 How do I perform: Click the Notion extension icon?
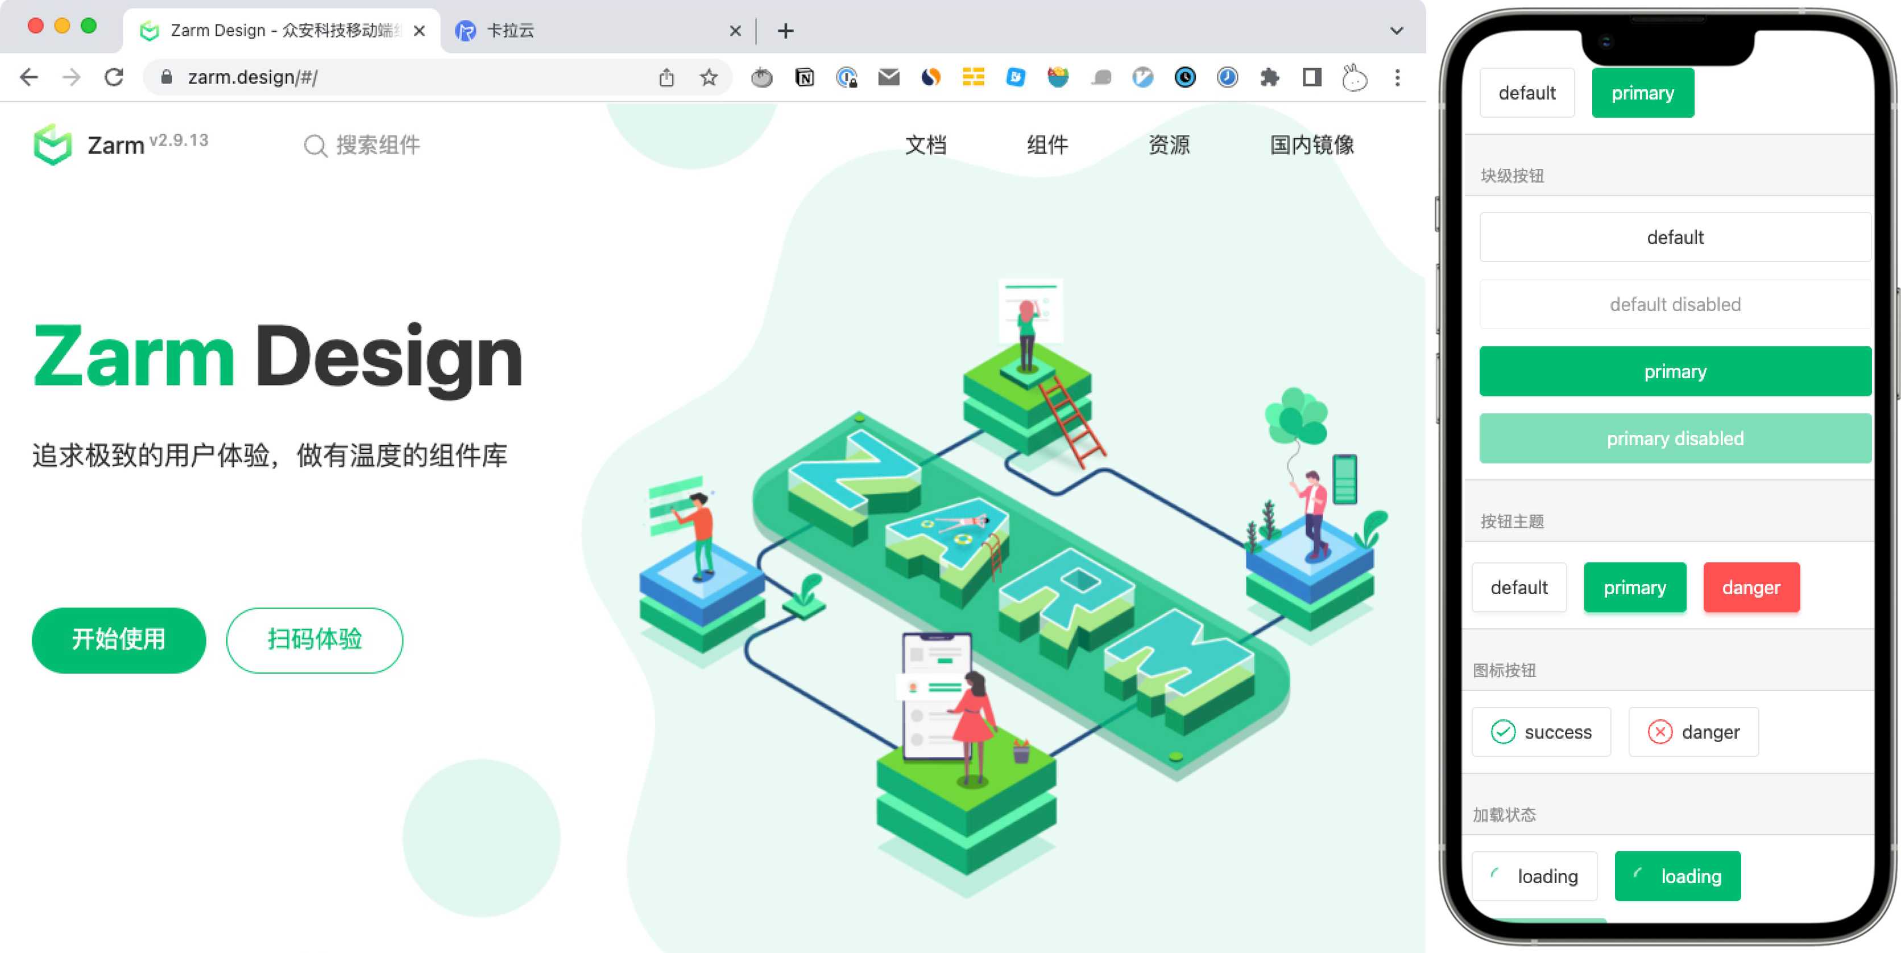pos(805,77)
